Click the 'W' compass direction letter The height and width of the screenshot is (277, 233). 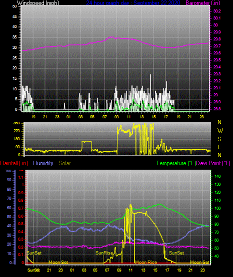click(x=220, y=131)
